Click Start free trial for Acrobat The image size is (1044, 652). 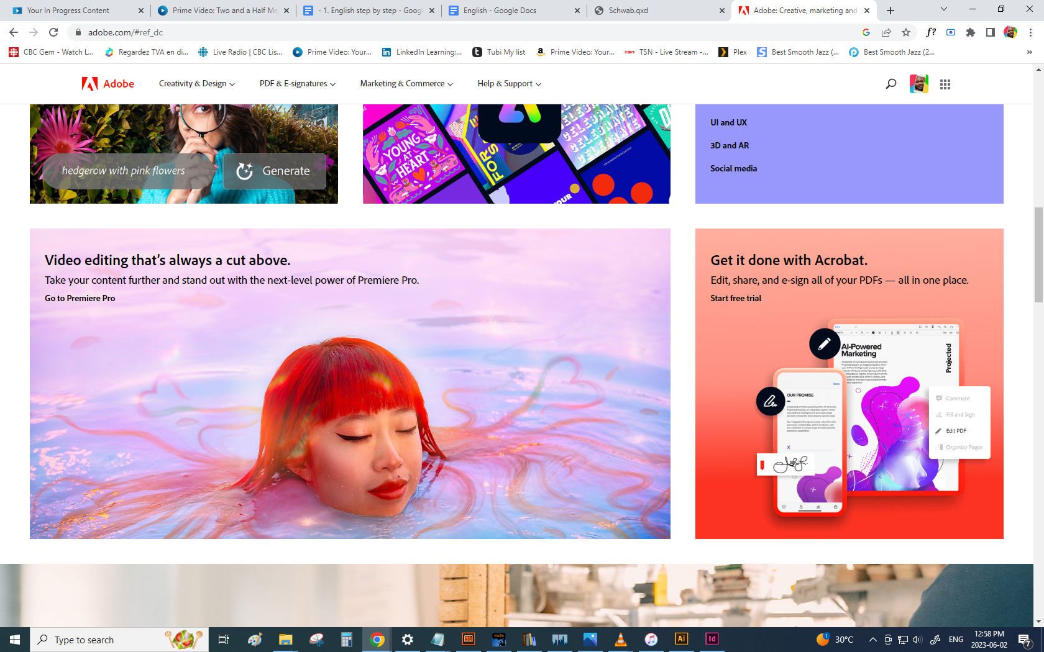pos(736,298)
